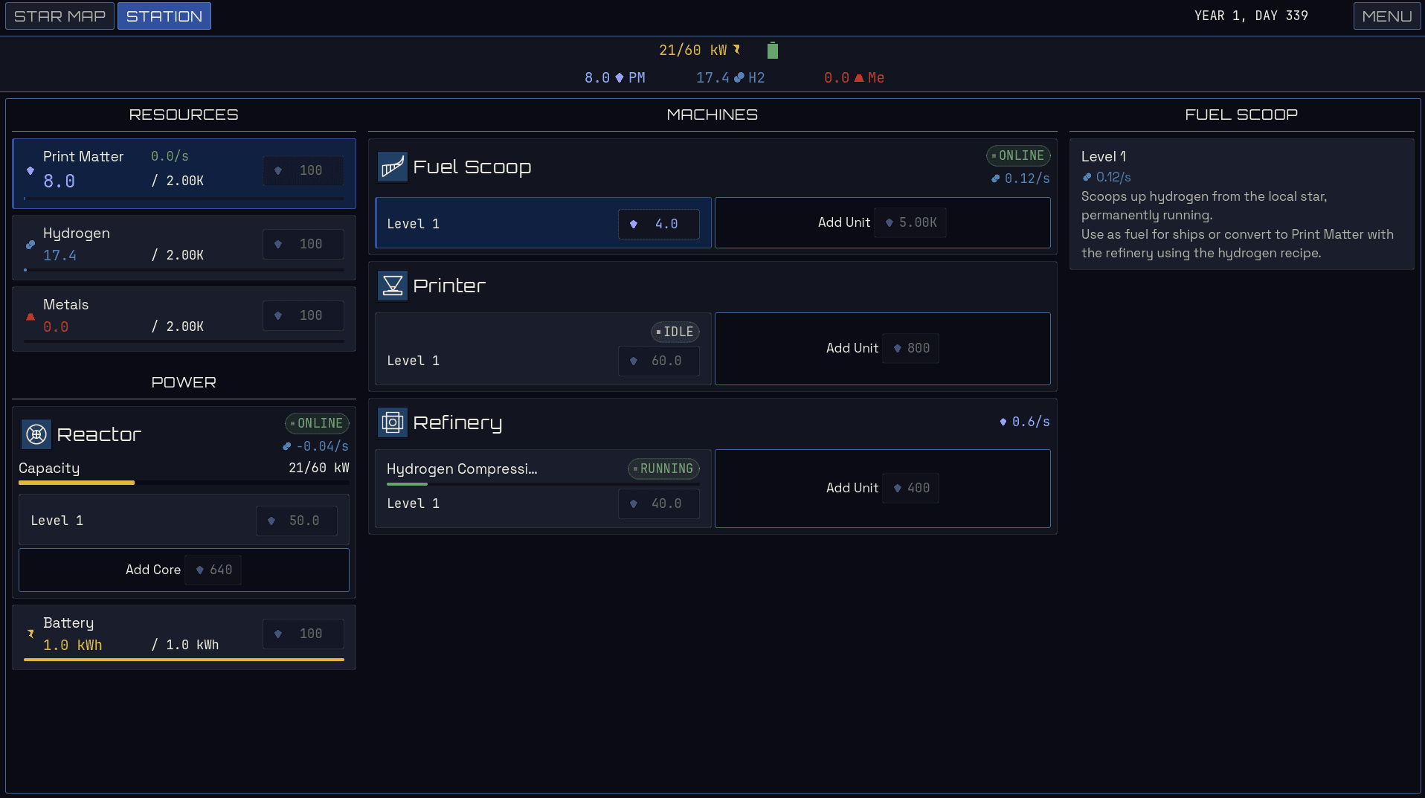Viewport: 1425px width, 798px height.
Task: Select the Print Matter resource card
Action: 184,173
